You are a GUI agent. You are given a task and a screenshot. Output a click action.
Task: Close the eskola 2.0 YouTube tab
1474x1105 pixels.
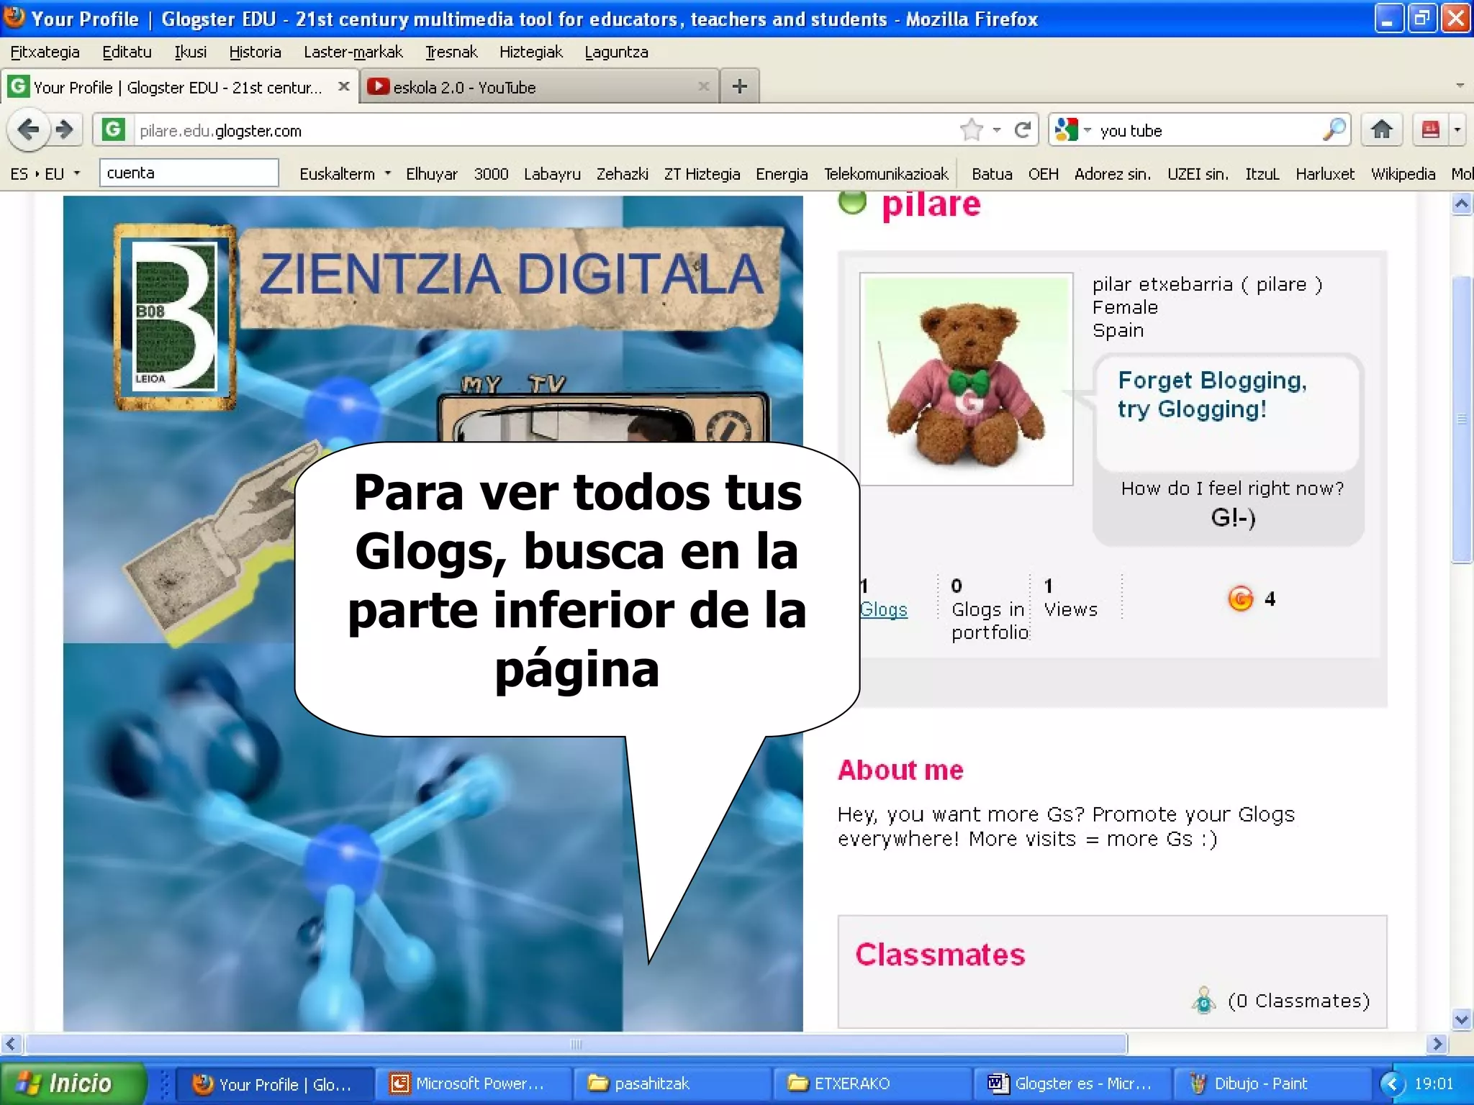pos(703,87)
